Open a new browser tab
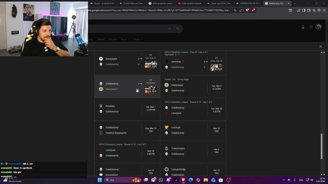The image size is (328, 184). (x=295, y=3)
